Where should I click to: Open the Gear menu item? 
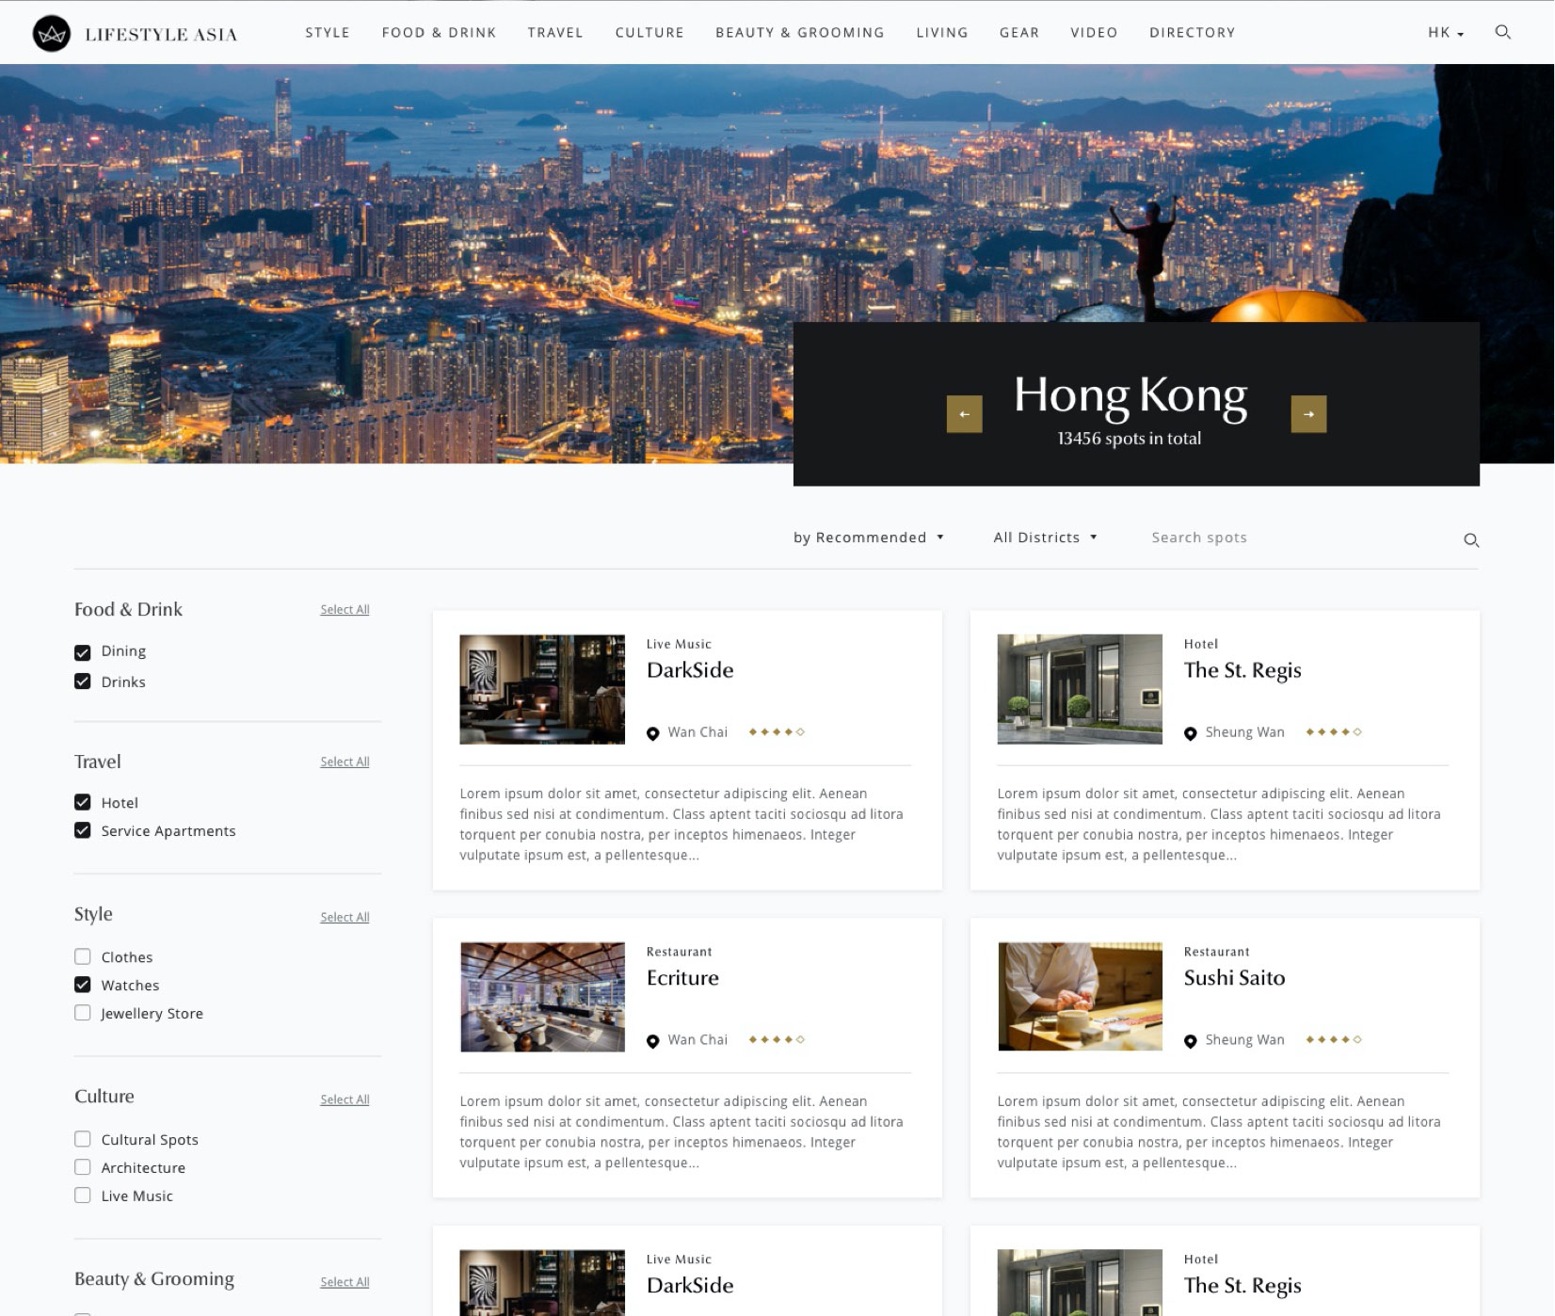click(x=1019, y=33)
